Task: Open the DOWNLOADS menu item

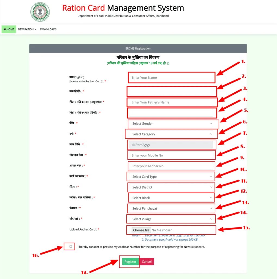Action: pyautogui.click(x=48, y=29)
